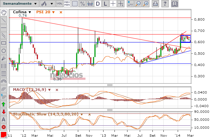Click the grip handle above the MACD panel
This screenshot has height=139, width=213.
(110, 85)
